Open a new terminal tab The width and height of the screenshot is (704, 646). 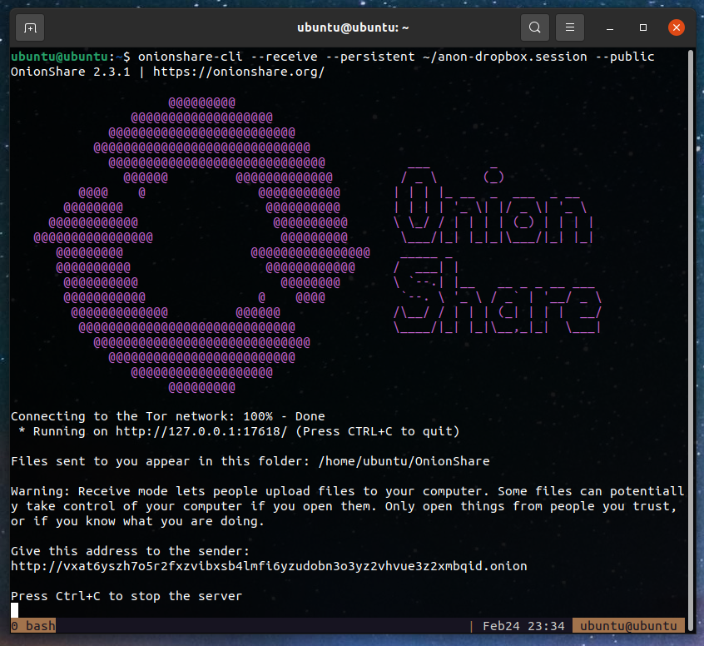[30, 27]
